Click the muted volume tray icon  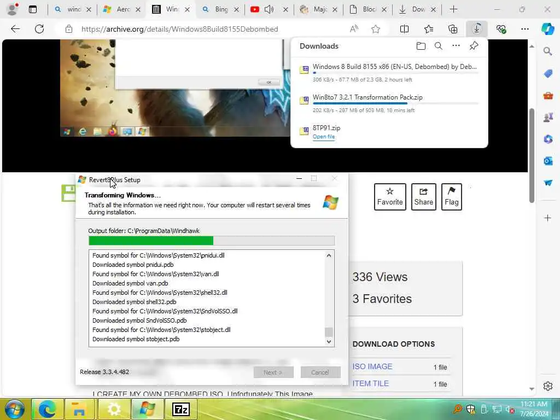(x=510, y=409)
